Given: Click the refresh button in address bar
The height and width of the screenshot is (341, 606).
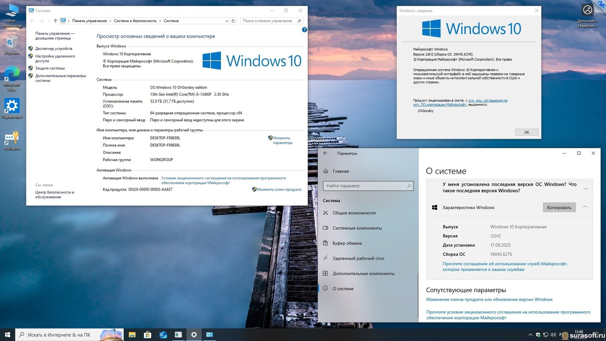Looking at the screenshot, I should (233, 21).
